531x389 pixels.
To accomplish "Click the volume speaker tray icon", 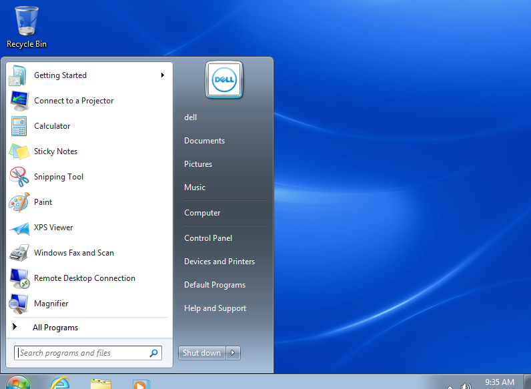I will [466, 386].
